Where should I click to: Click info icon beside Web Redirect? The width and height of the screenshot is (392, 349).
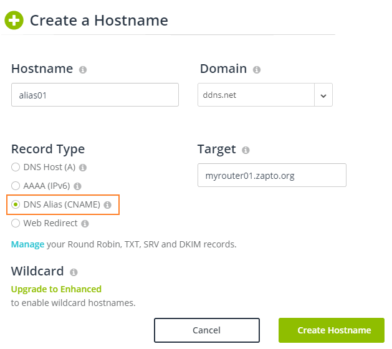(85, 223)
